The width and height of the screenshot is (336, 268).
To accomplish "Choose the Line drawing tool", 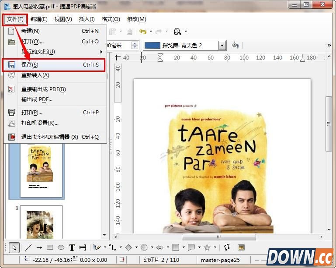I will [x=28, y=247].
